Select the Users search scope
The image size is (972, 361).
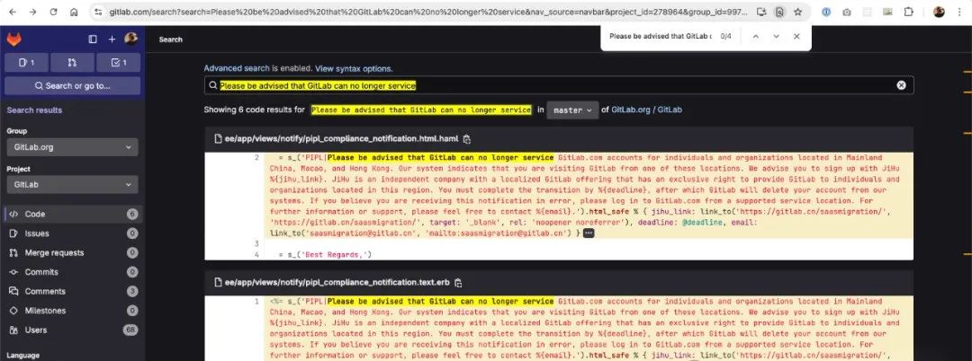tap(73, 330)
